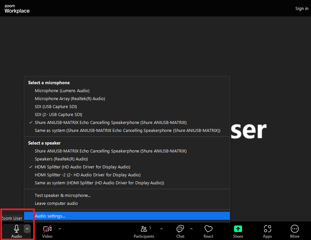The width and height of the screenshot is (311, 240).
Task: Expand the Chat options chevron
Action: click(191, 228)
